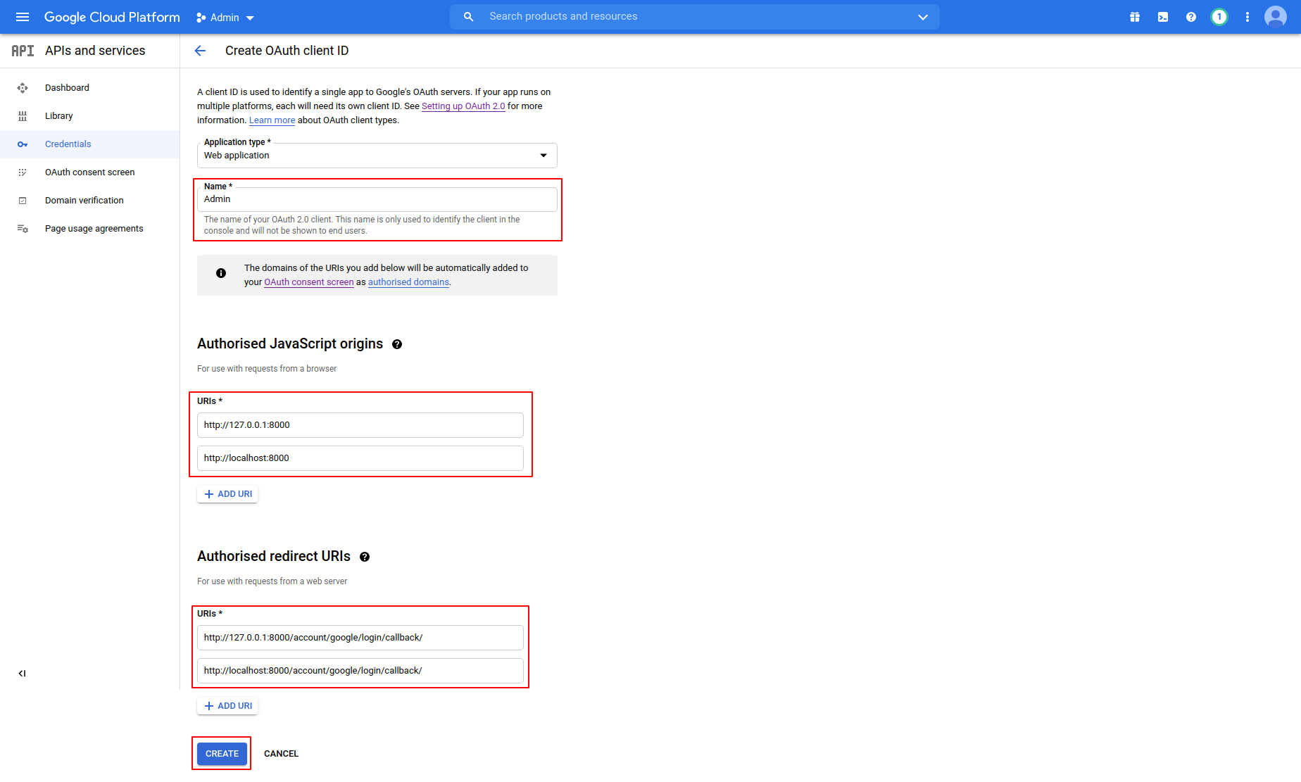Show help for Authorised redirect URIs

365,557
